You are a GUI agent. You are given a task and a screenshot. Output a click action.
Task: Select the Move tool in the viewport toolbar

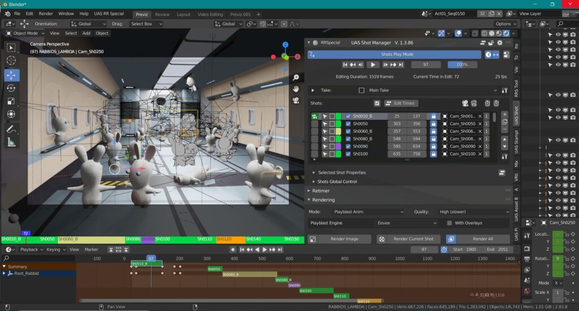(12, 75)
